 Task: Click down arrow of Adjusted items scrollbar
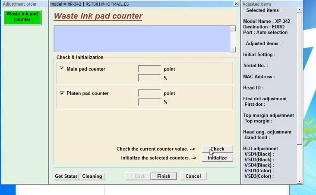click(x=300, y=181)
